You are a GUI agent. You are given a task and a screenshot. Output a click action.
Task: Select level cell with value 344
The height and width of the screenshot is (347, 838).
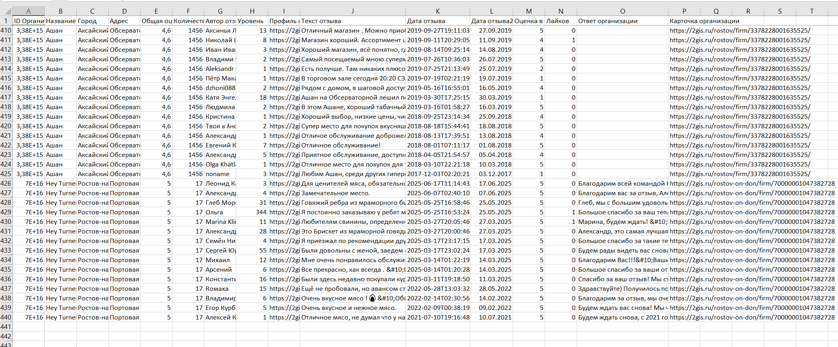click(x=252, y=212)
